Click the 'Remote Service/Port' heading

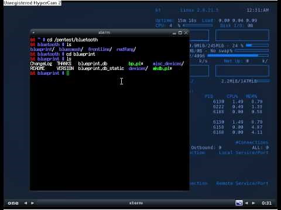coord(242,183)
